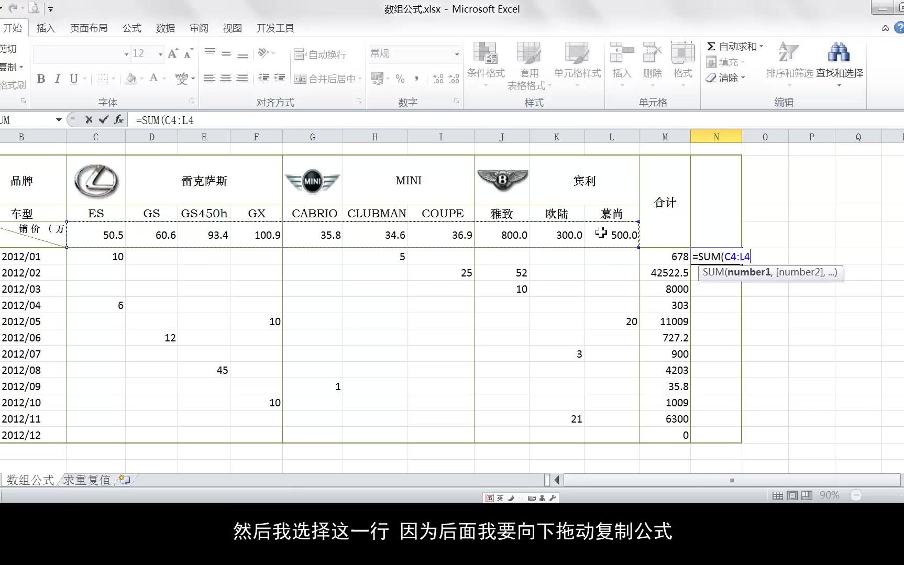Open the 开发工具 ribbon tab

tap(275, 28)
